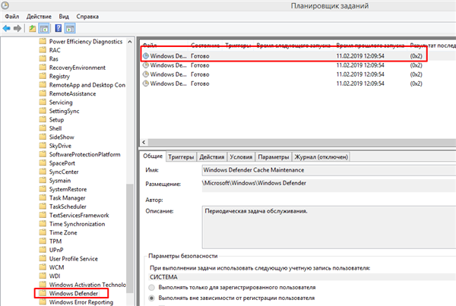Open the Файл menu
456x306 pixels.
pyautogui.click(x=12, y=17)
